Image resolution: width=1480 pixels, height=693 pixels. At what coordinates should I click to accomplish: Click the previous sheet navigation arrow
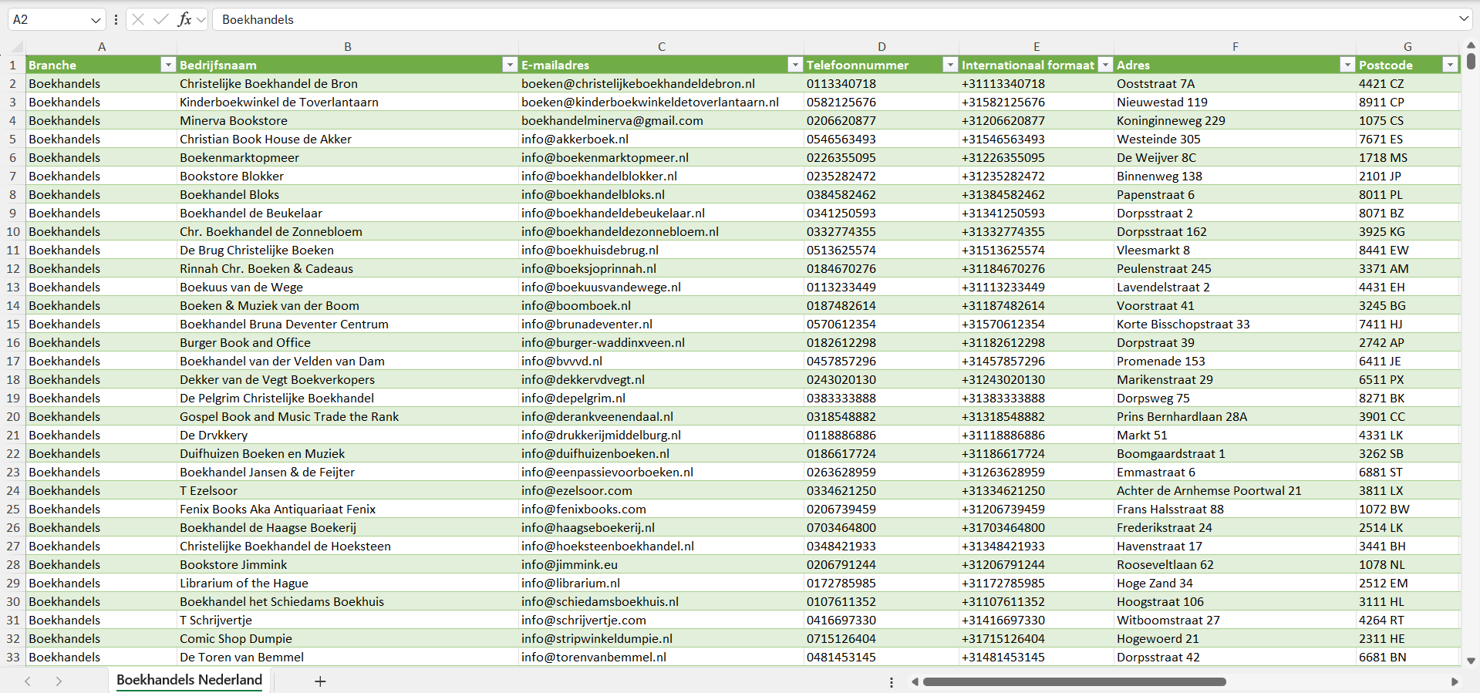(28, 681)
